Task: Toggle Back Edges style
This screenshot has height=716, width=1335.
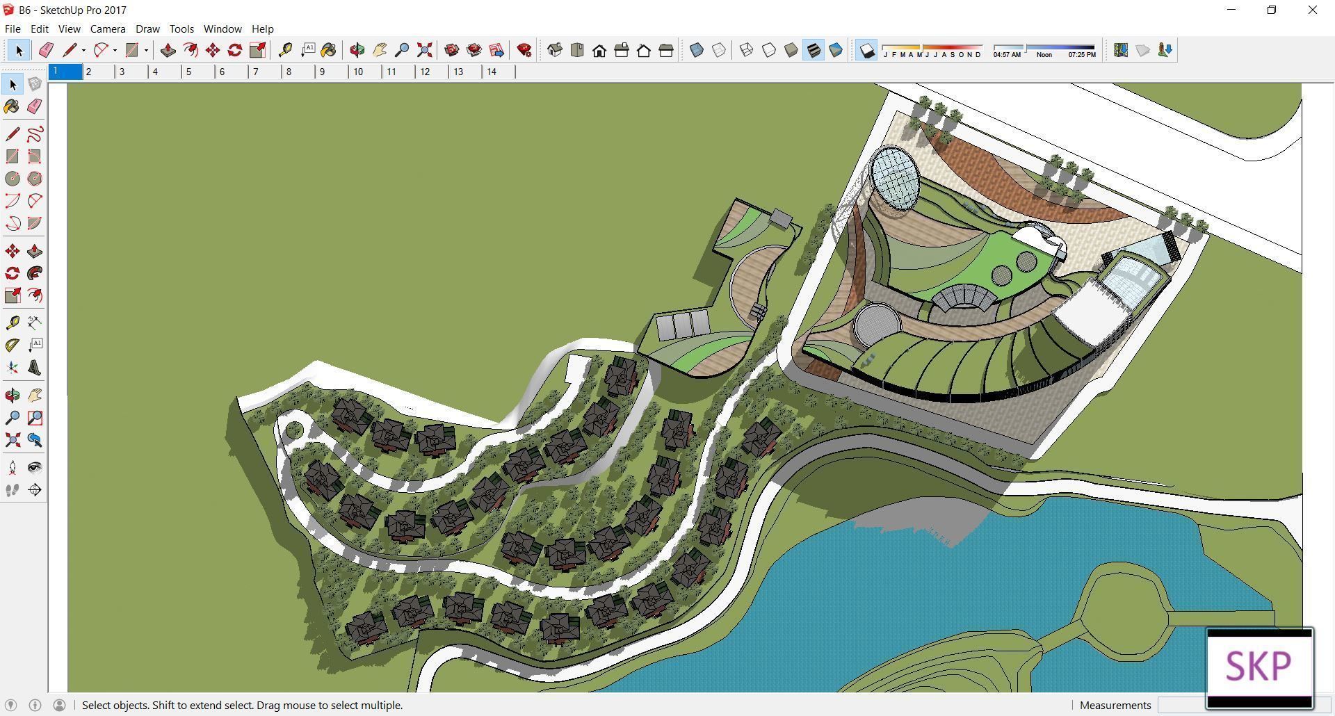Action: point(719,50)
